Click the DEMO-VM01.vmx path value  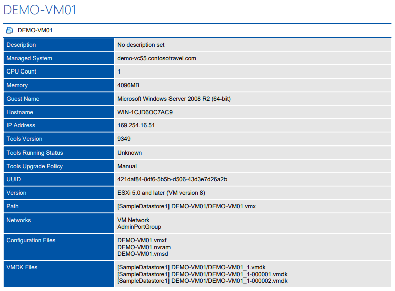(x=187, y=206)
